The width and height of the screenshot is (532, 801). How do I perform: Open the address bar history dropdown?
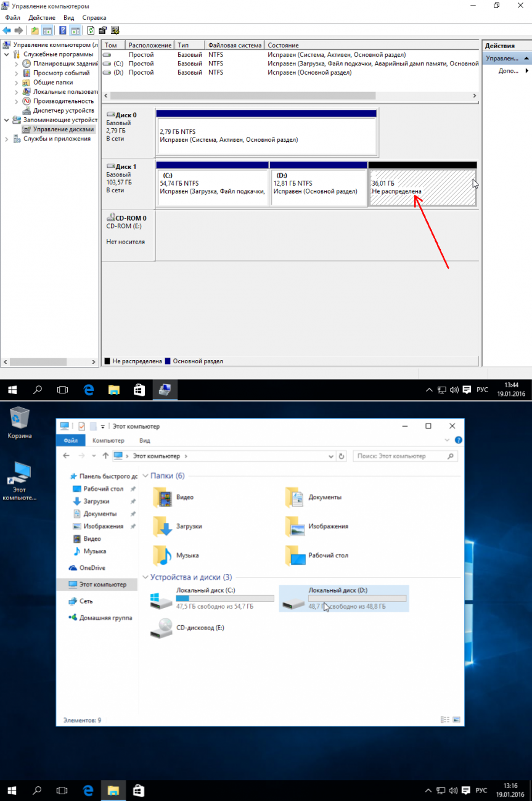331,456
